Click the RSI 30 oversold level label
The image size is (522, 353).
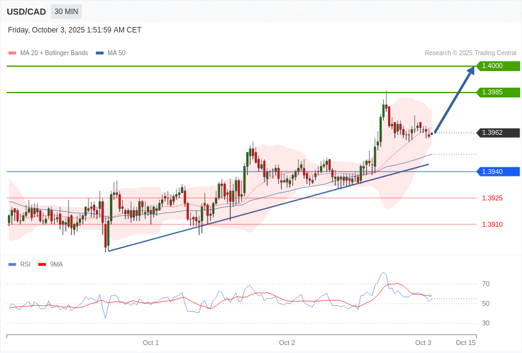[x=486, y=323]
